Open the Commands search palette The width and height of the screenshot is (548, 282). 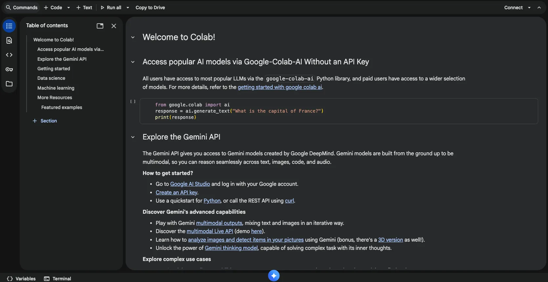coord(22,8)
